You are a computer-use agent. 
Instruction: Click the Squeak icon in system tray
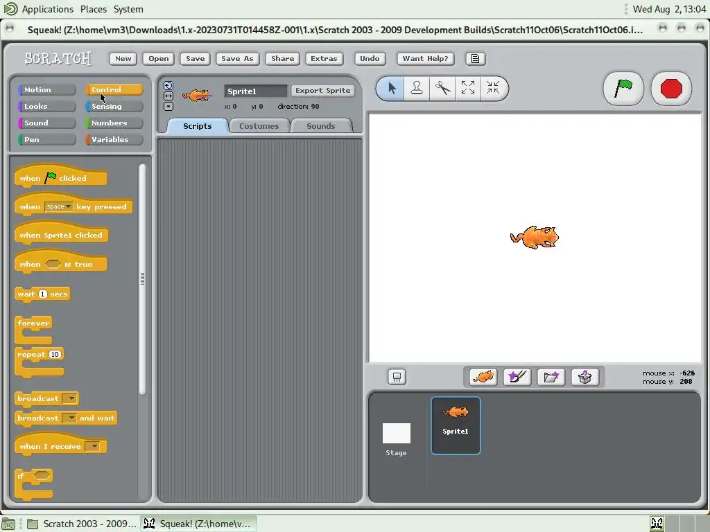click(x=657, y=524)
